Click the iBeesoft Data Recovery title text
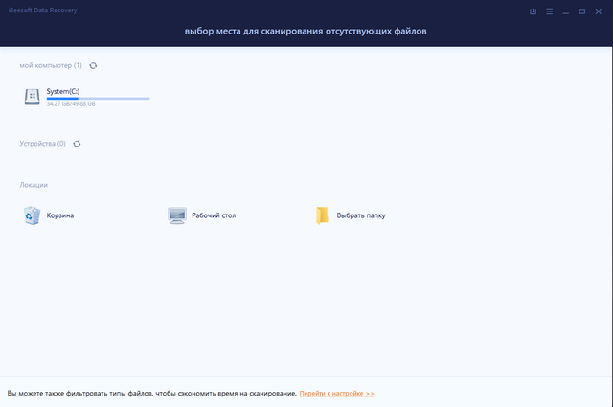 point(42,11)
